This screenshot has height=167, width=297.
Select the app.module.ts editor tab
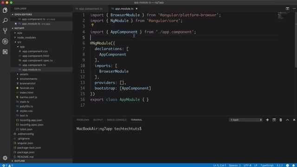point(124,9)
